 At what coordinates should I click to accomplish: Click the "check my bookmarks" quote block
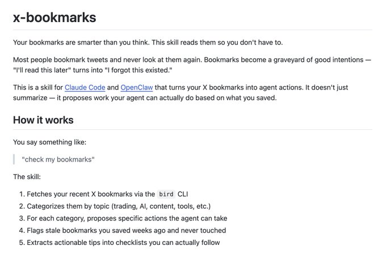(58, 159)
